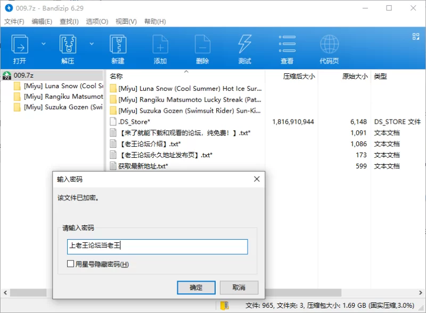Click the New archive (新建) icon
Screen dimensions: 426x313
(118, 44)
